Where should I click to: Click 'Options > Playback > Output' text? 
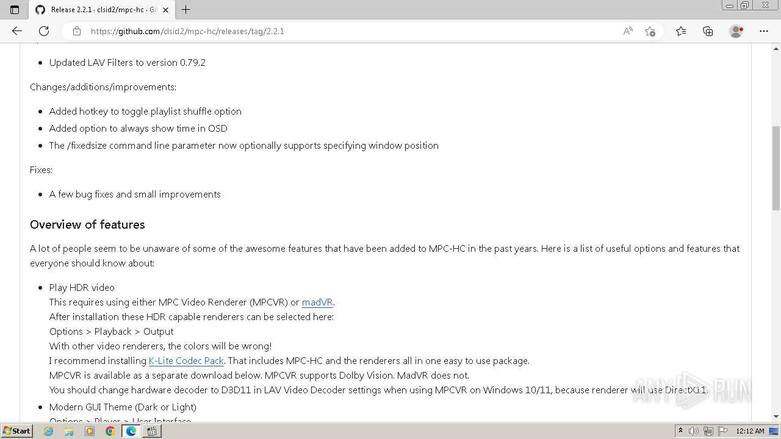coord(111,332)
